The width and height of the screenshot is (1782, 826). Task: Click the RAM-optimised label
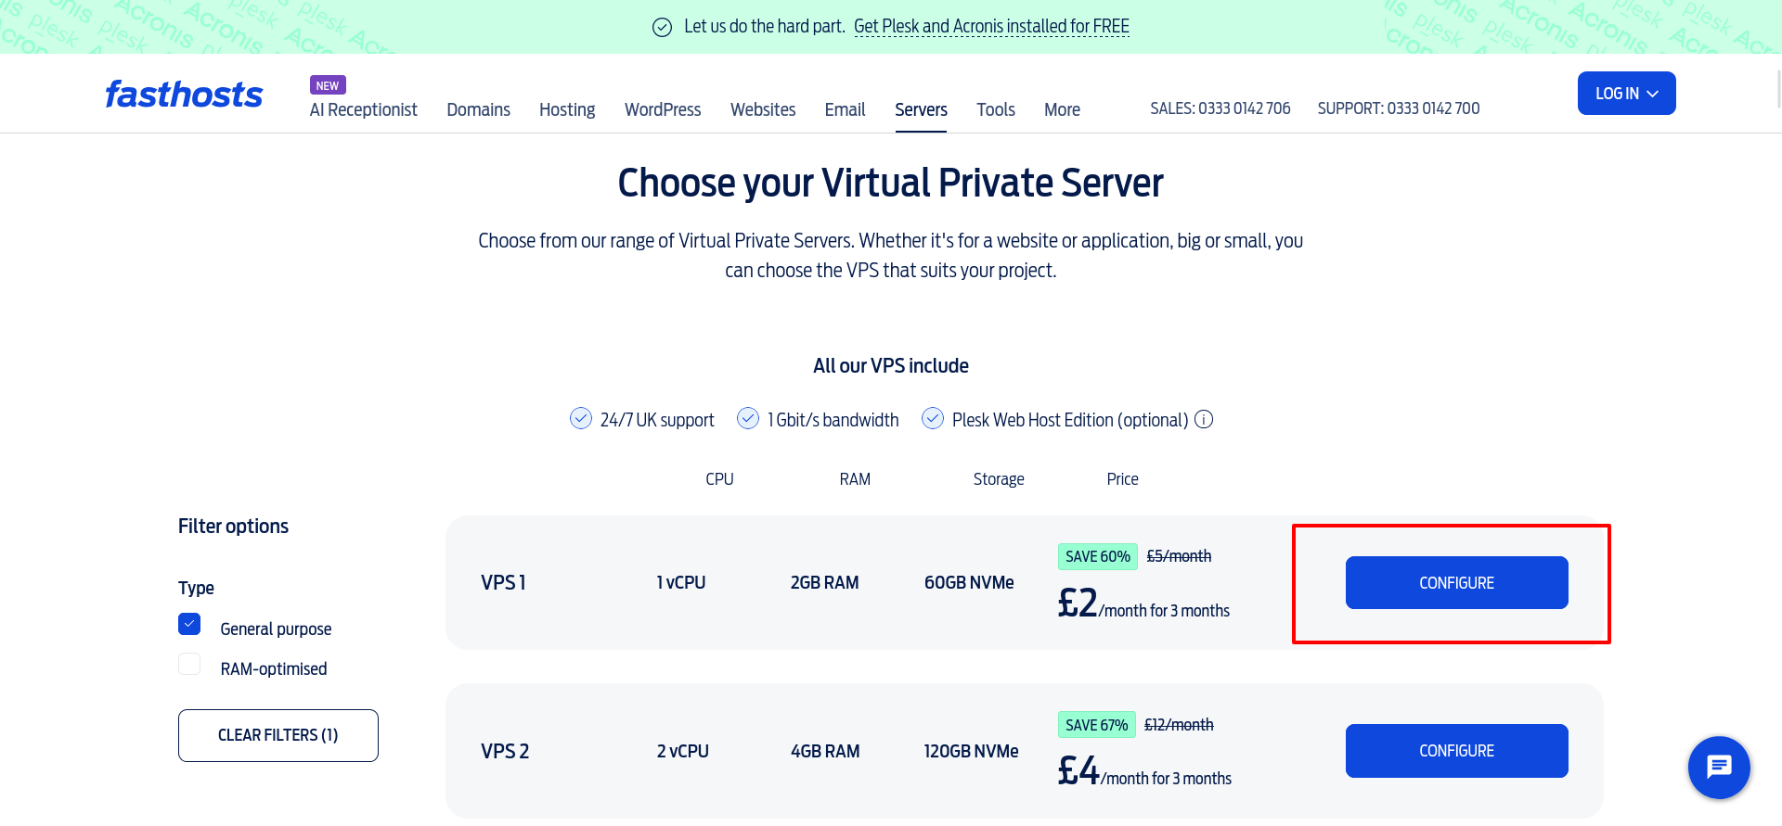click(x=274, y=668)
